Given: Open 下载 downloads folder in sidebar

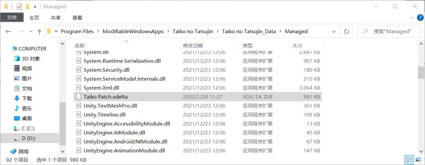Looking at the screenshot, I should click(x=23, y=98).
